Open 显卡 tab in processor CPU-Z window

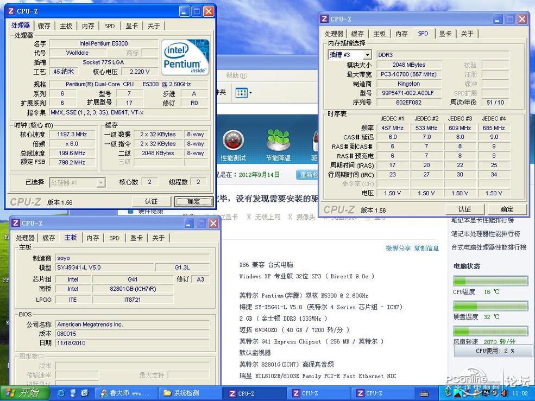tap(131, 26)
